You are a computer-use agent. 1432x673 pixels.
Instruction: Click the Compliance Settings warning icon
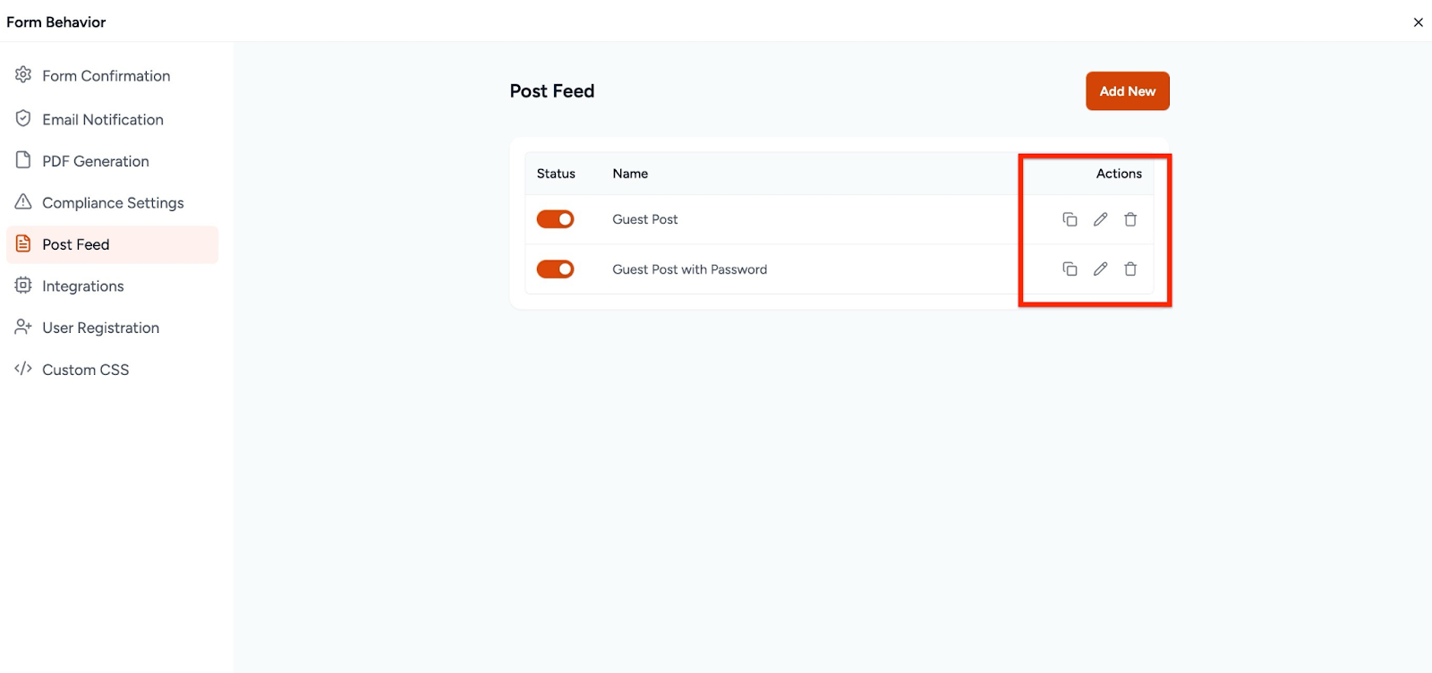click(22, 201)
